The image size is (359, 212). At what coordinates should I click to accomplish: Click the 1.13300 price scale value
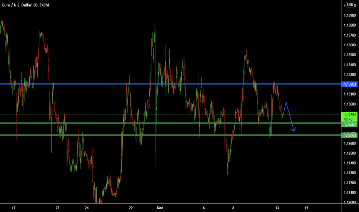click(x=350, y=75)
